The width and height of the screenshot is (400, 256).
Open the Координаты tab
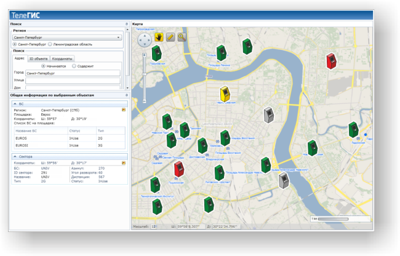62,58
